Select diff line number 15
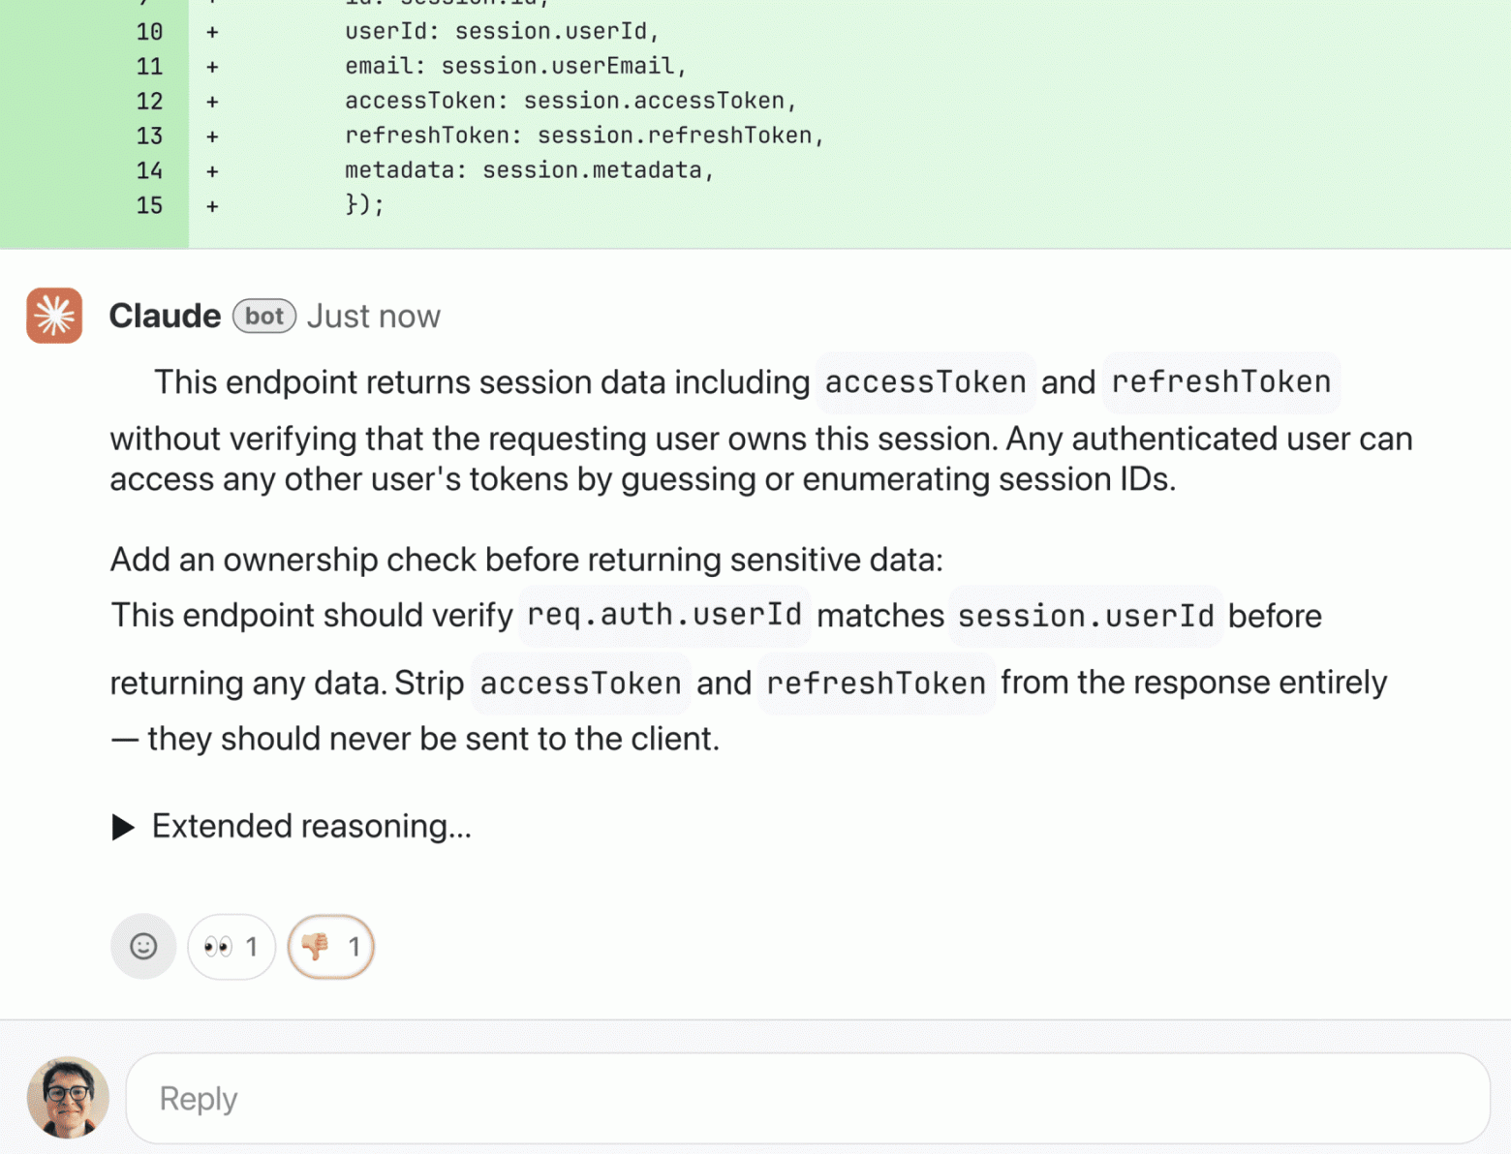 [x=149, y=206]
